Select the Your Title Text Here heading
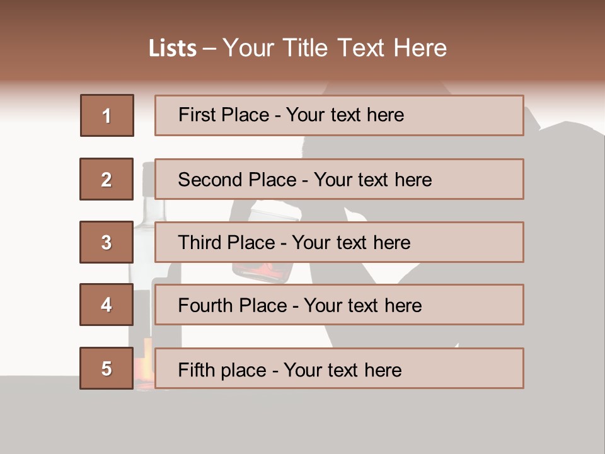 (x=335, y=48)
